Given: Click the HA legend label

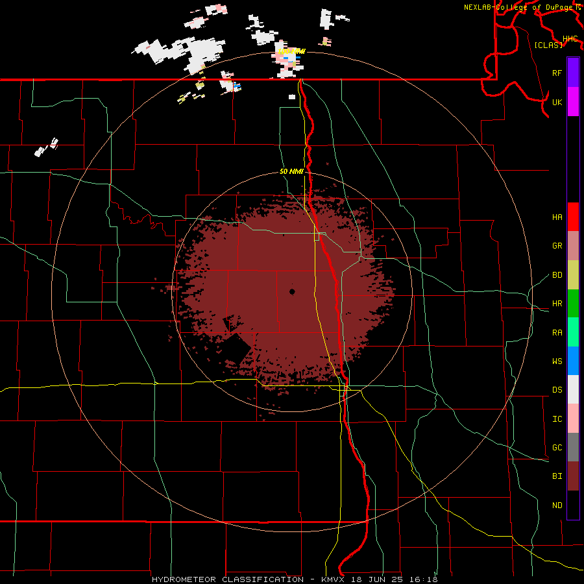Looking at the screenshot, I should click(557, 217).
